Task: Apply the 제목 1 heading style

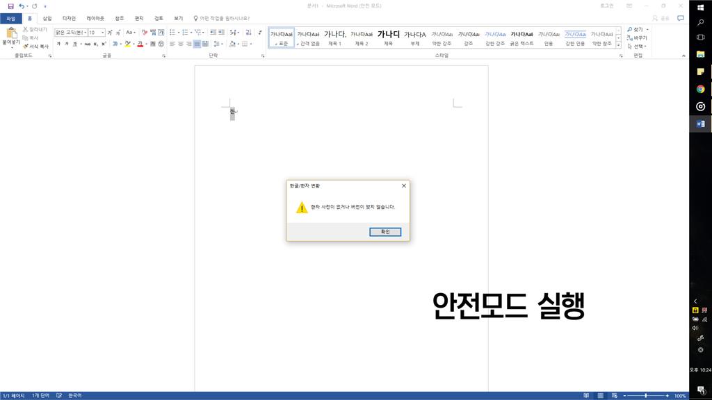Action: coord(334,37)
